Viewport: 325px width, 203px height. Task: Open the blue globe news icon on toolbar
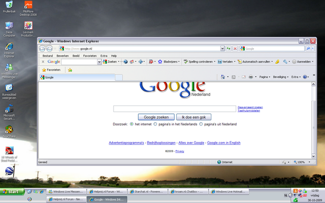[125, 62]
